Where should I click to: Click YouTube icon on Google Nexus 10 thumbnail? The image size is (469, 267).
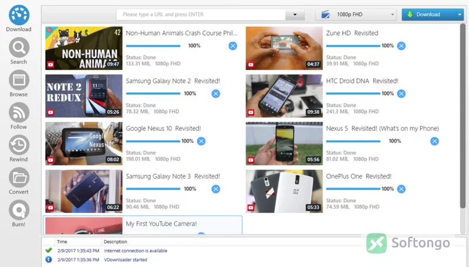click(x=50, y=160)
